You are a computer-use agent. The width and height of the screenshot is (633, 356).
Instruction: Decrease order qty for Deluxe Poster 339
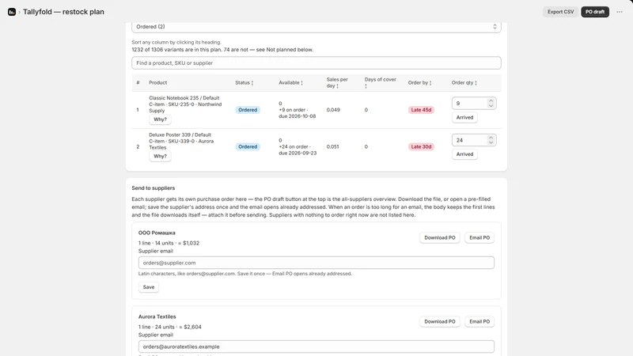(x=491, y=142)
